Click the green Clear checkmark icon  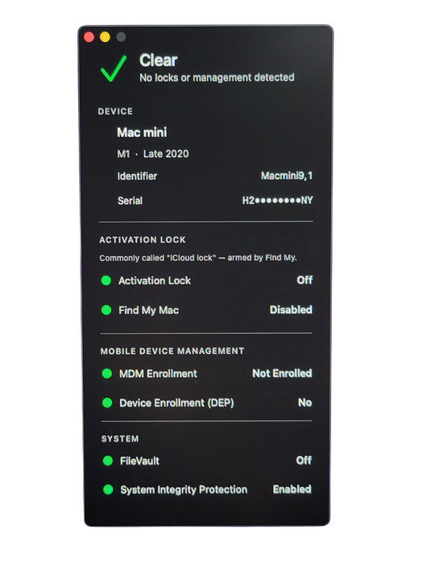click(114, 68)
